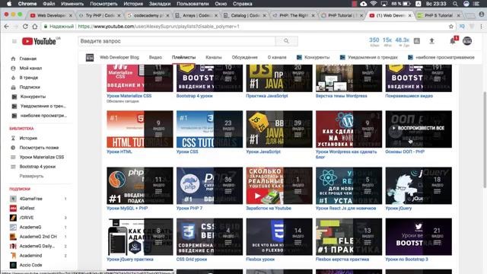Open the 404fest subscription channel
This screenshot has height=274, width=487.
click(27, 208)
